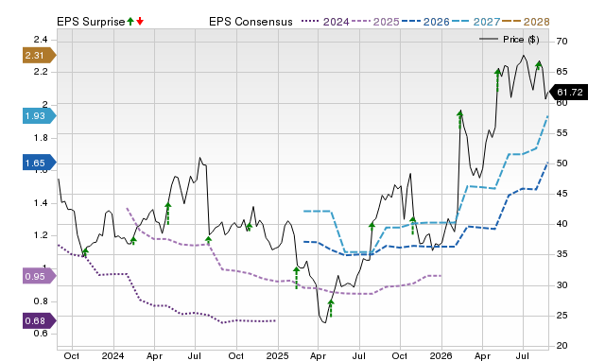Click the 70 label on the price axis
Viewport: 605px width, 361px height.
pyautogui.click(x=562, y=42)
